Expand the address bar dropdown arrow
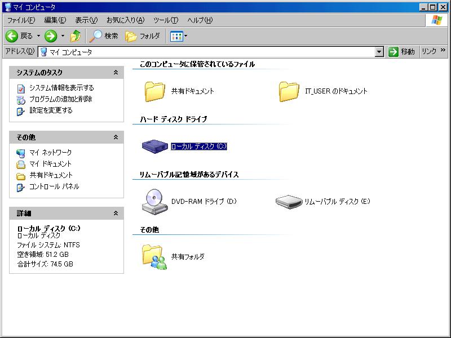 tap(379, 52)
